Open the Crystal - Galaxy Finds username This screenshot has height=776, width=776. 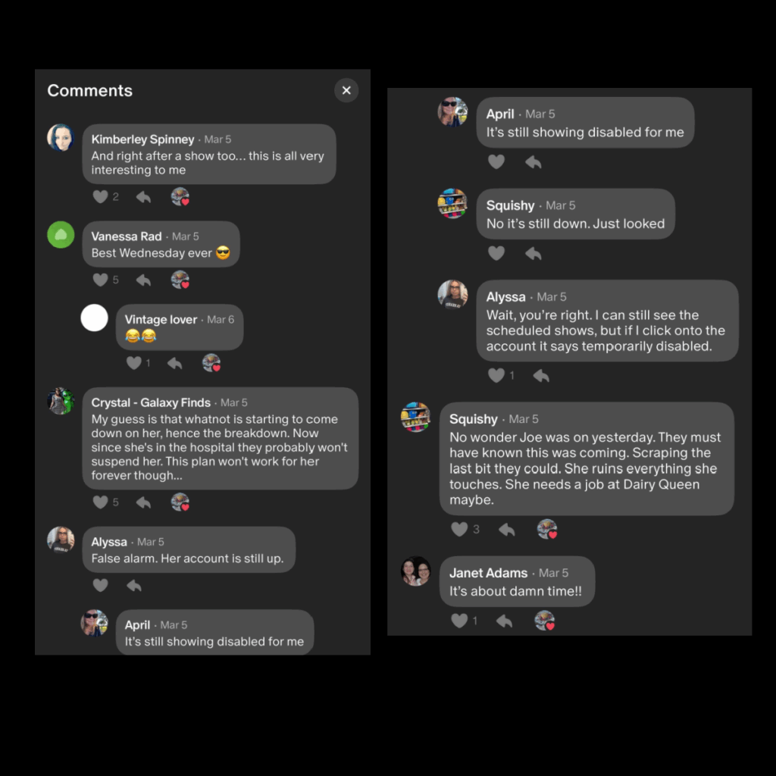coord(151,403)
